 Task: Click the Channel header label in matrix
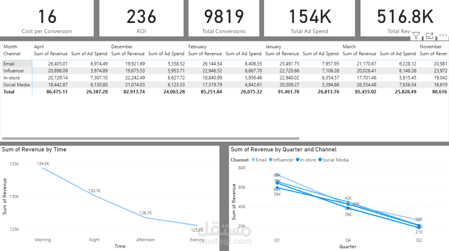pyautogui.click(x=12, y=53)
